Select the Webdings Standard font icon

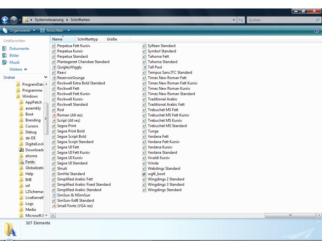[144, 169]
